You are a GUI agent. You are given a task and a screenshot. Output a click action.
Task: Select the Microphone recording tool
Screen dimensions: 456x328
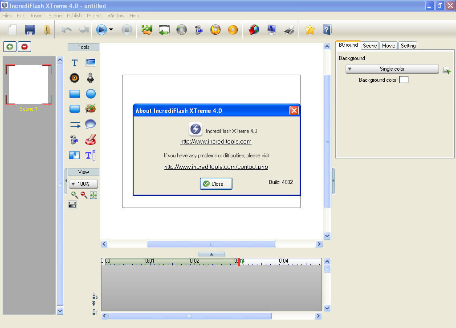(90, 78)
